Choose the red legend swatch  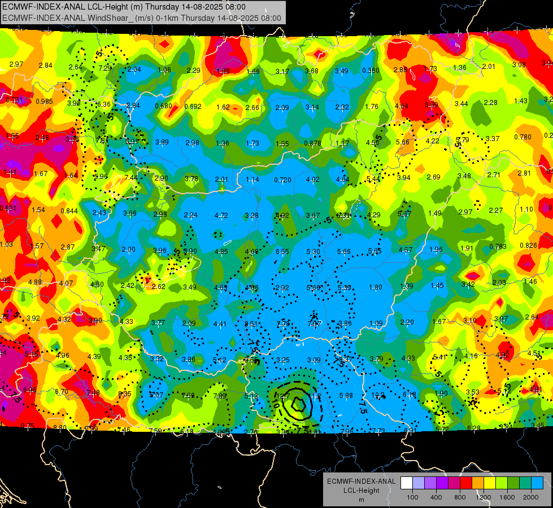click(466, 483)
